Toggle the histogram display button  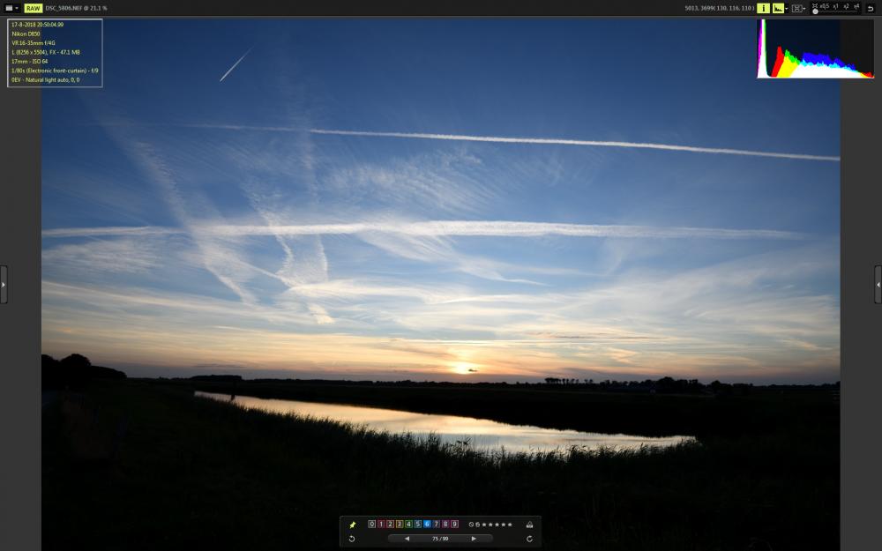(779, 8)
